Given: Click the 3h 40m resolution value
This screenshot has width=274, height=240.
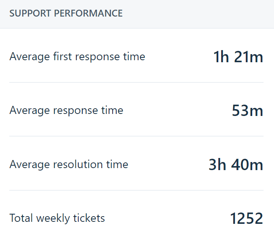Looking at the screenshot, I should (x=236, y=164).
